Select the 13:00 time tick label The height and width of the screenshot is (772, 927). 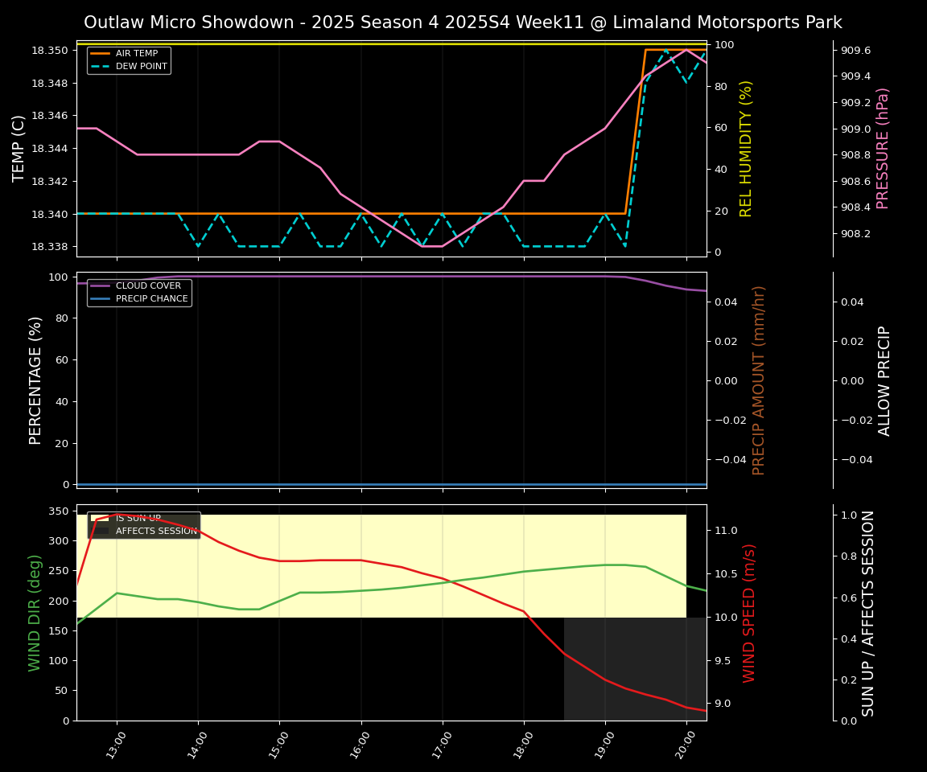117,745
